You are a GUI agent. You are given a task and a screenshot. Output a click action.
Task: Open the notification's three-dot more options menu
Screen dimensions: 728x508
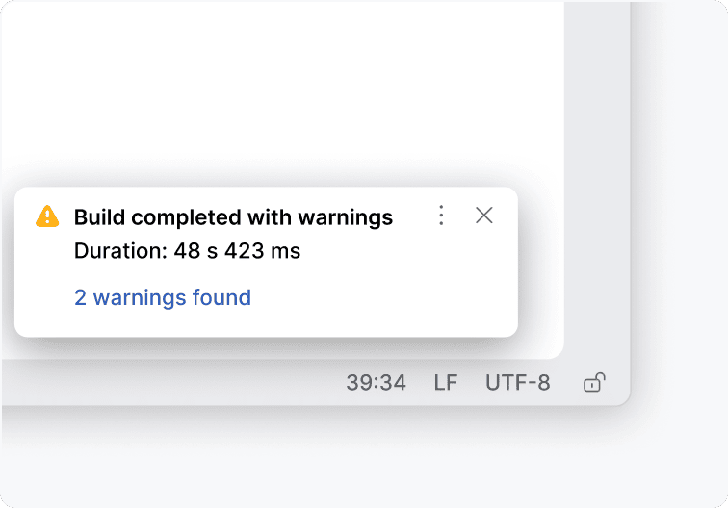pos(441,216)
